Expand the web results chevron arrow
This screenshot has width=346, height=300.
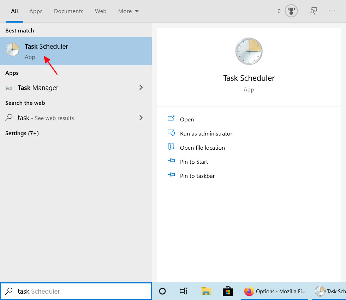pos(141,118)
